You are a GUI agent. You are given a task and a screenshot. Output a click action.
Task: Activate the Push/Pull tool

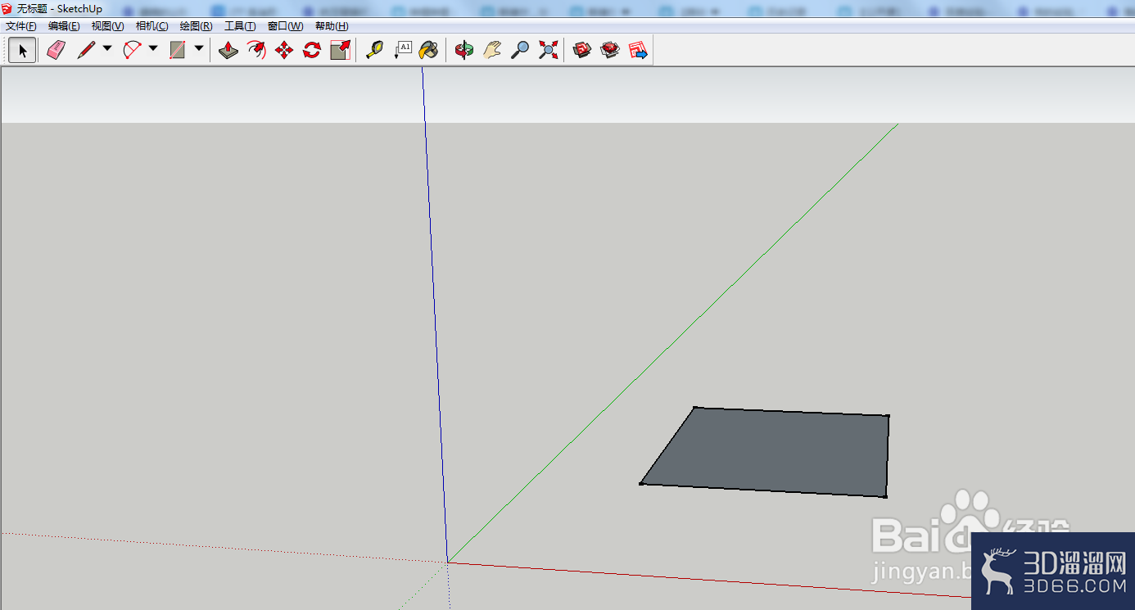point(228,51)
